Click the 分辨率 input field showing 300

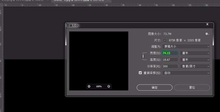[170, 66]
